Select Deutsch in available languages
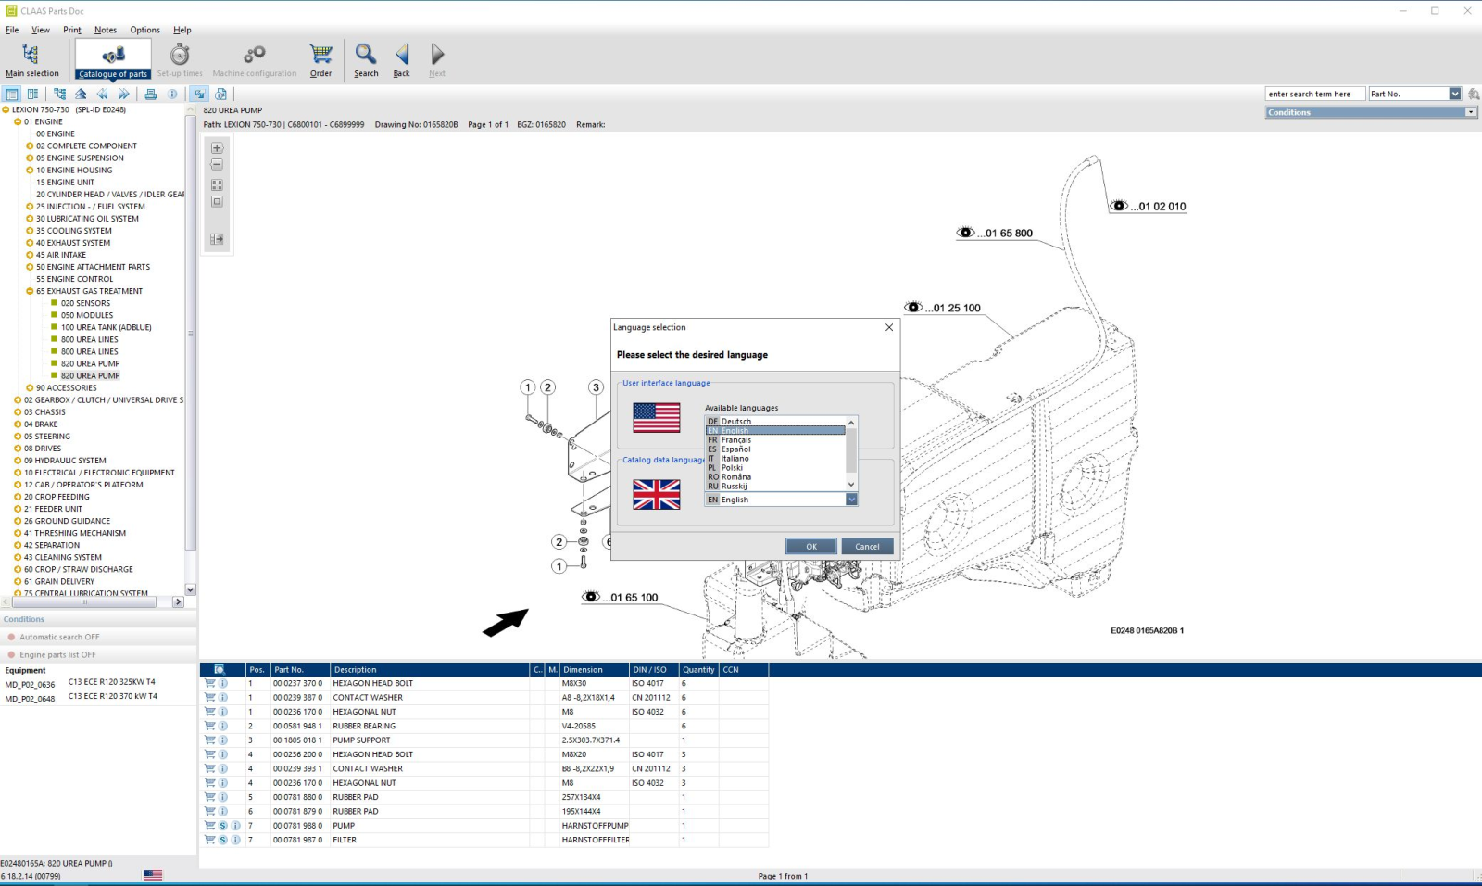This screenshot has width=1482, height=886. (x=775, y=421)
